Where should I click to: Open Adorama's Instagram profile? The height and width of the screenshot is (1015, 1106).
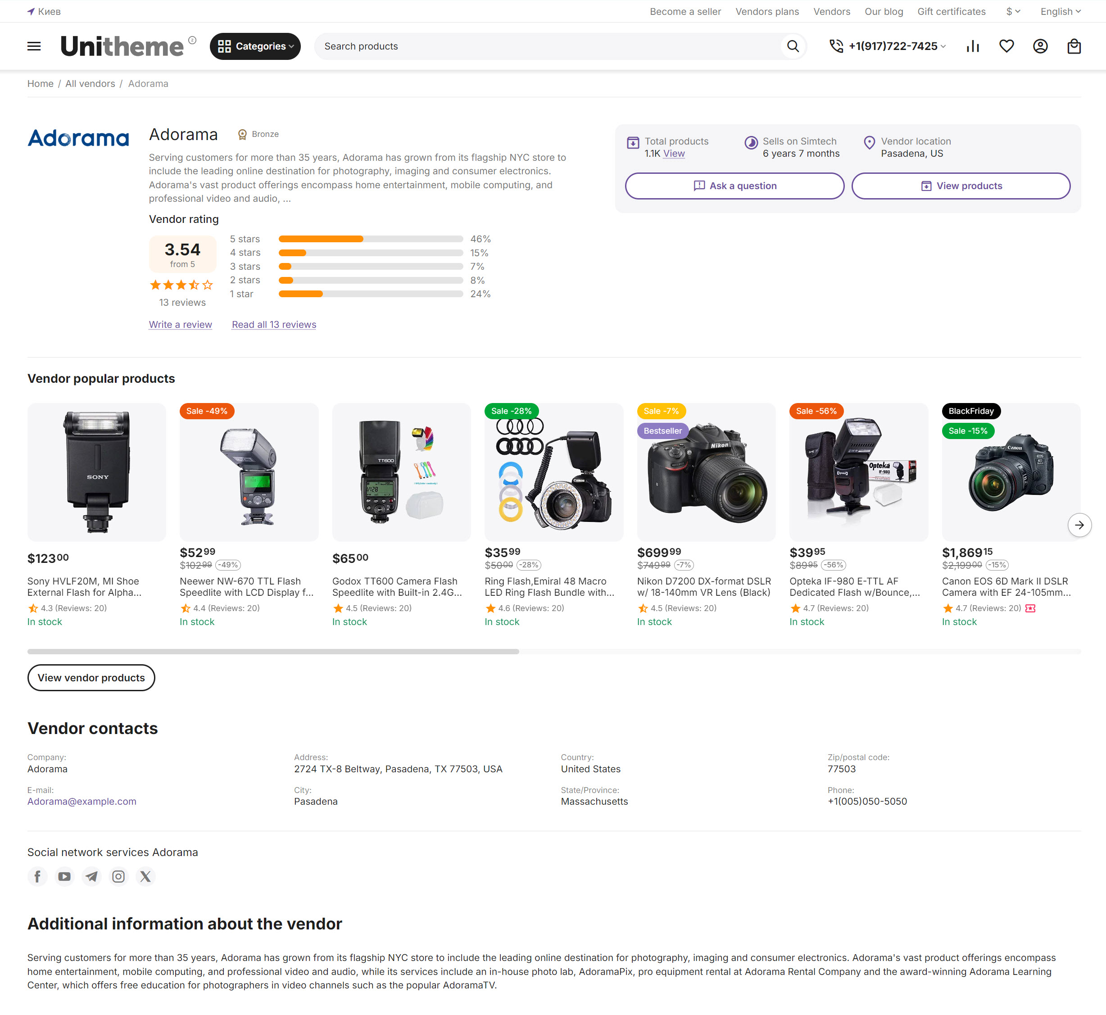[x=118, y=877]
